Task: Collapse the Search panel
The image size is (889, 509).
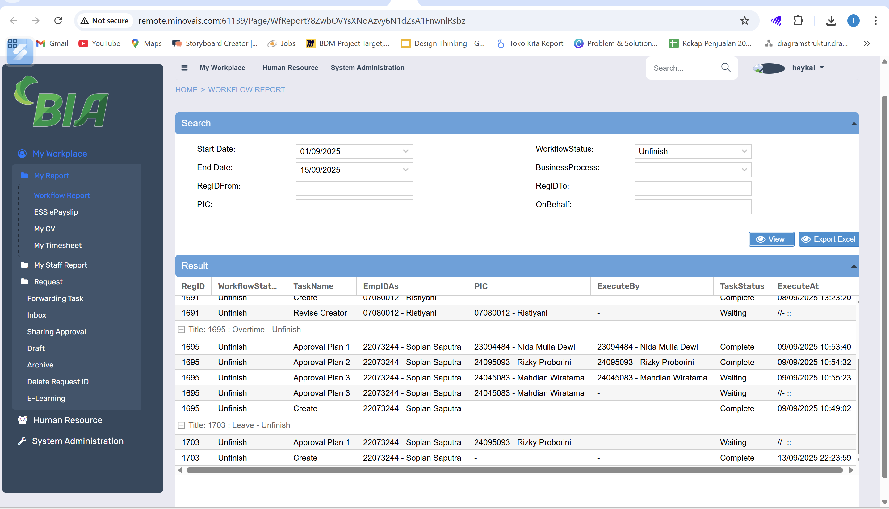Action: 853,124
